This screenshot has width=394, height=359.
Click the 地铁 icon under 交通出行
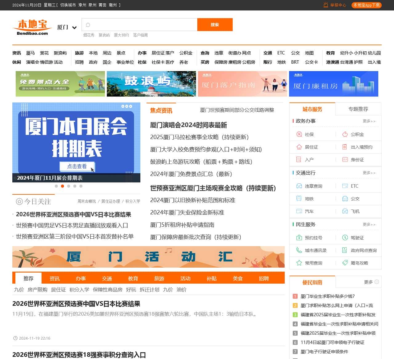299,199
